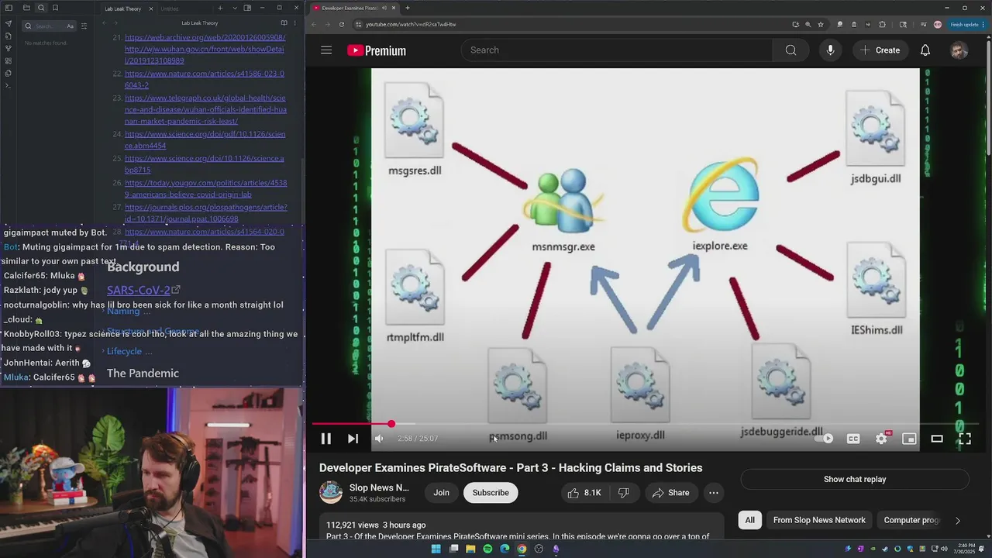Subscribe to Slop News Network
Image resolution: width=992 pixels, height=558 pixels.
pos(491,493)
